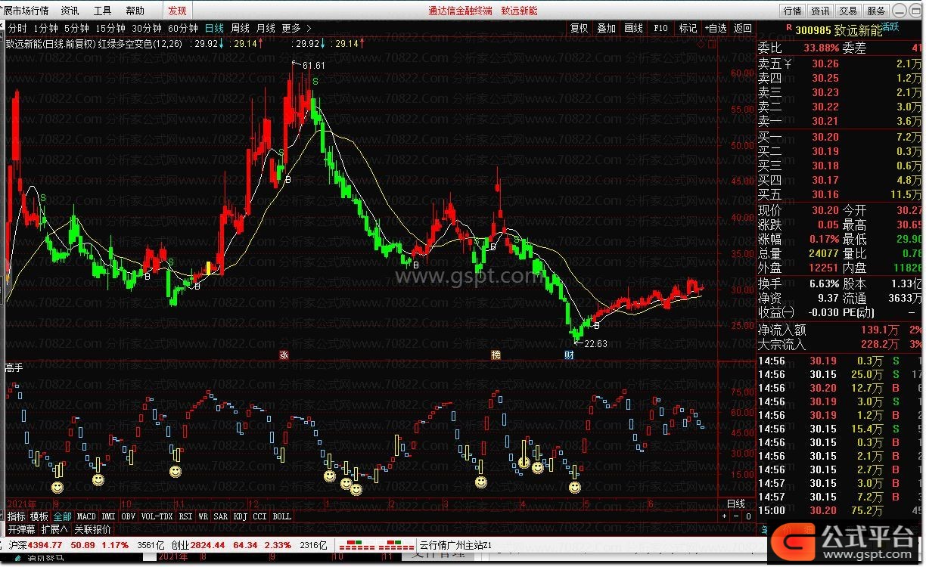Switch chart to 60分钟 period
The image size is (926, 567).
tap(182, 28)
